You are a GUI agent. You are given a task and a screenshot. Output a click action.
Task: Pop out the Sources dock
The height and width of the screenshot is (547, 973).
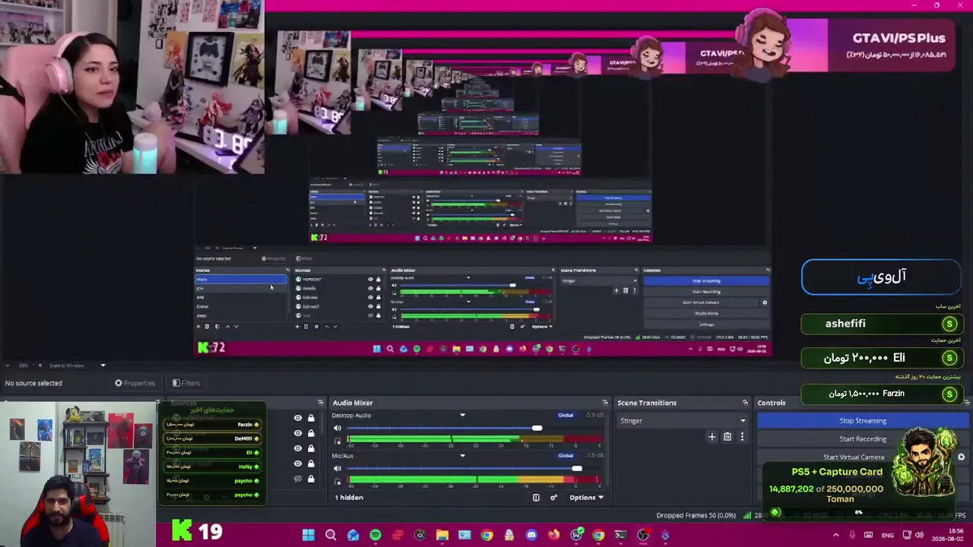(x=320, y=403)
